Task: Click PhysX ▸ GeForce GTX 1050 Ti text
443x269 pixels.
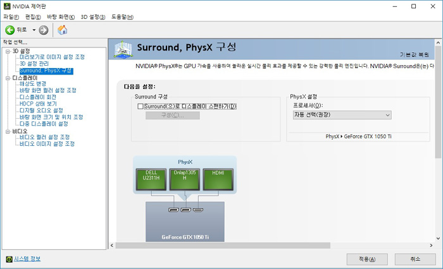Action: point(359,136)
